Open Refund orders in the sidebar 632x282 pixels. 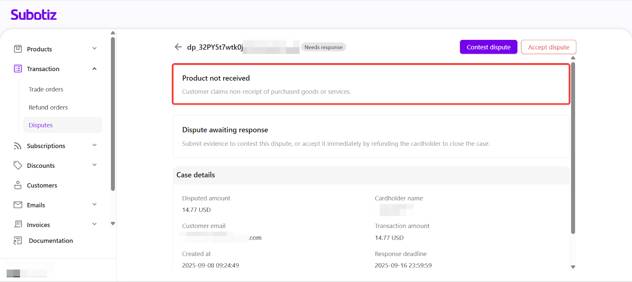pos(48,107)
